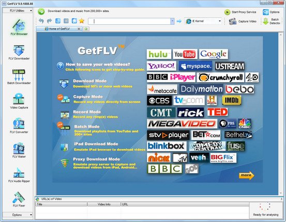Click the BIGFlix logo

[x=223, y=157]
